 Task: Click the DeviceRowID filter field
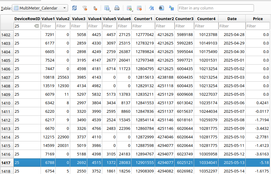coord(27,26)
